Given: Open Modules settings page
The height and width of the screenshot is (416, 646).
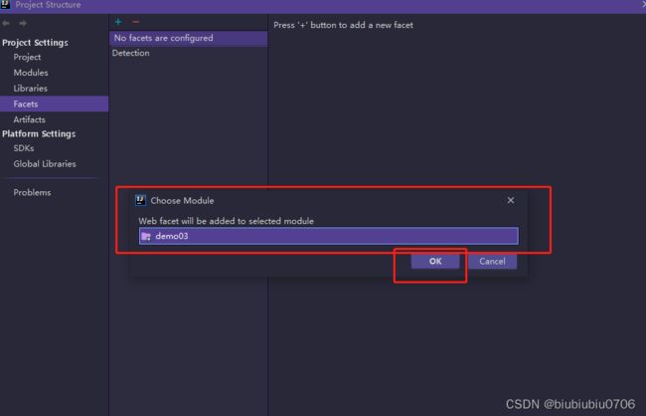Looking at the screenshot, I should pos(31,73).
